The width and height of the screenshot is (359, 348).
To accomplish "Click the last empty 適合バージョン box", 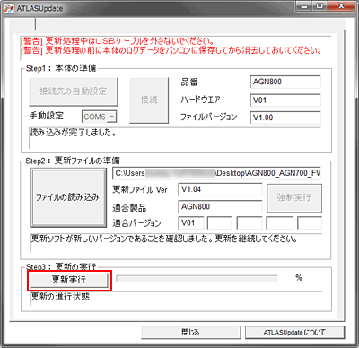I will point(310,223).
